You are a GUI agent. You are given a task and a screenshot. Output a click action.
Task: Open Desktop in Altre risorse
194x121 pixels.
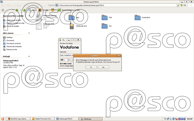(8, 37)
